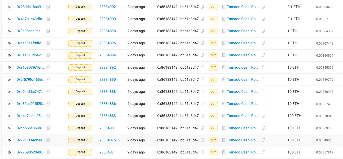
Task: Click the OUT badge on row 23384892
Action: tap(213, 67)
